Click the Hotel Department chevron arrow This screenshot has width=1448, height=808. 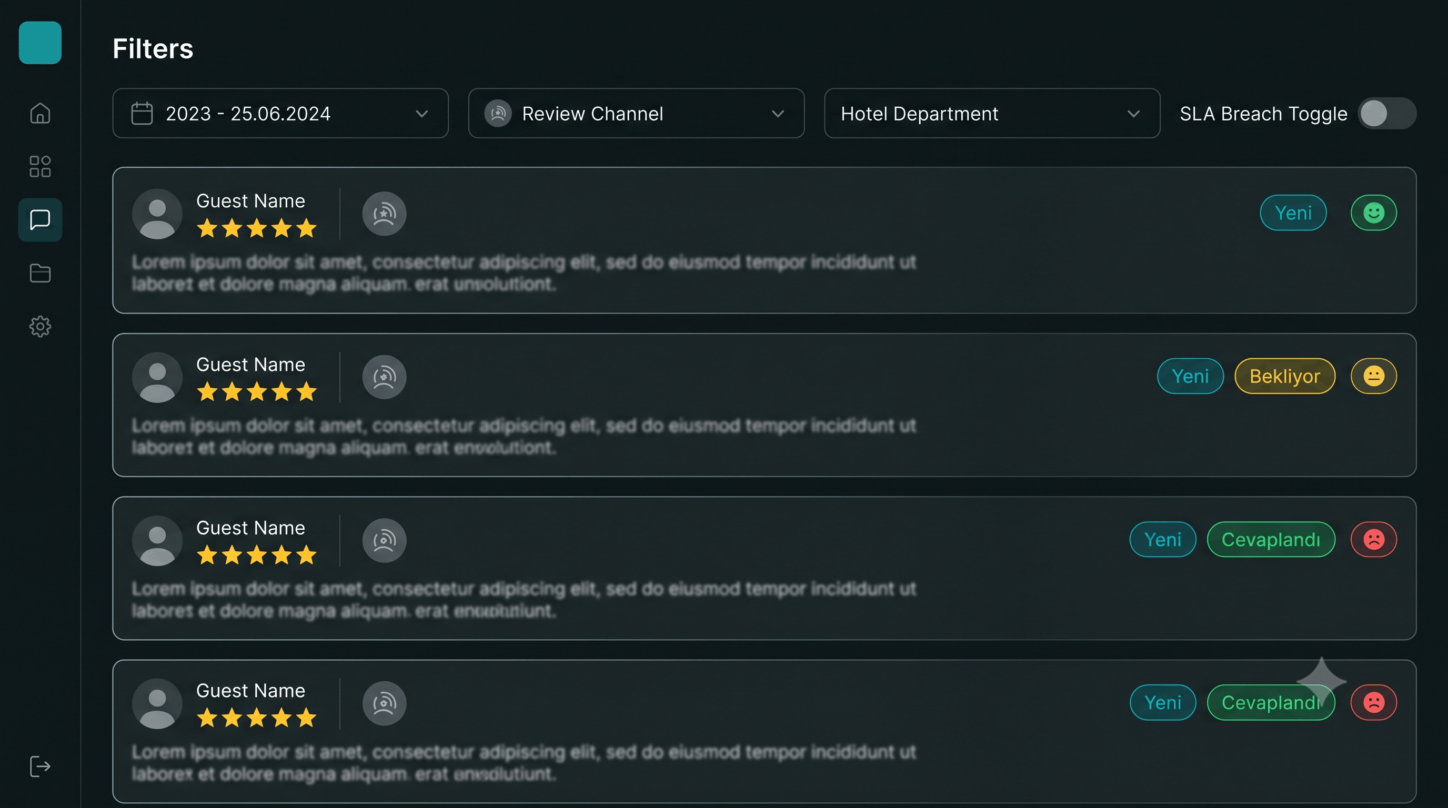(1134, 114)
